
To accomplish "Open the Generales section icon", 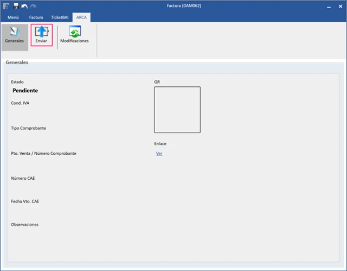I will (14, 32).
